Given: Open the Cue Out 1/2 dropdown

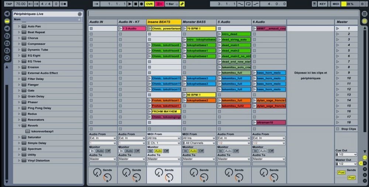Looking at the screenshot, I should [x=346, y=154].
